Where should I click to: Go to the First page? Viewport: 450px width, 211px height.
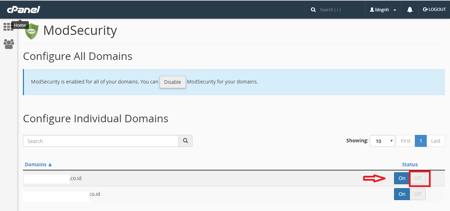click(x=405, y=141)
